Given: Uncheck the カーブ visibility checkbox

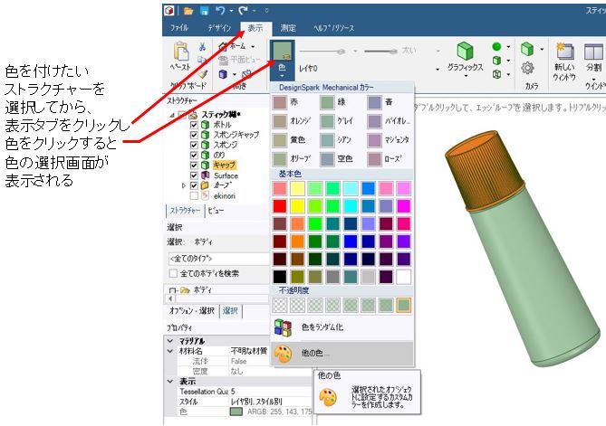Looking at the screenshot, I should [194, 185].
